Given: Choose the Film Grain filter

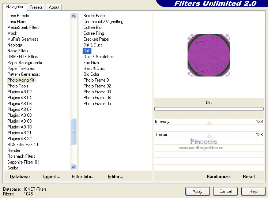Looking at the screenshot, I should [x=92, y=63].
